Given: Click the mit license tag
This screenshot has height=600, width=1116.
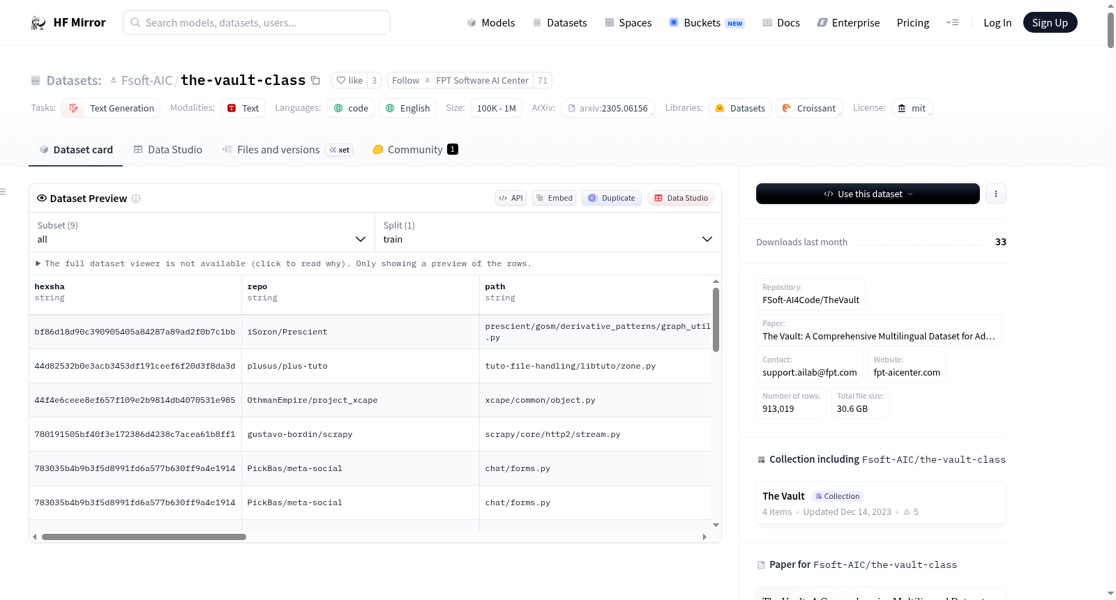Looking at the screenshot, I should 912,108.
